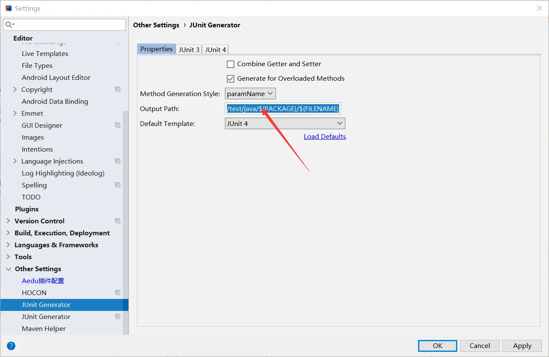Click project-level icon beside HOCON
The width and height of the screenshot is (549, 357).
[x=118, y=293]
